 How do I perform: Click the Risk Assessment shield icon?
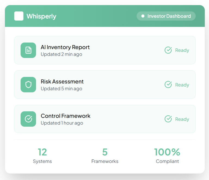tap(28, 85)
